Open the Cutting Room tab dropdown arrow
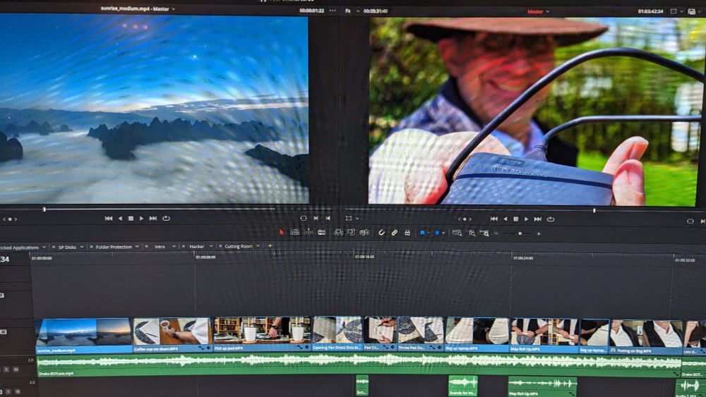 click(258, 246)
